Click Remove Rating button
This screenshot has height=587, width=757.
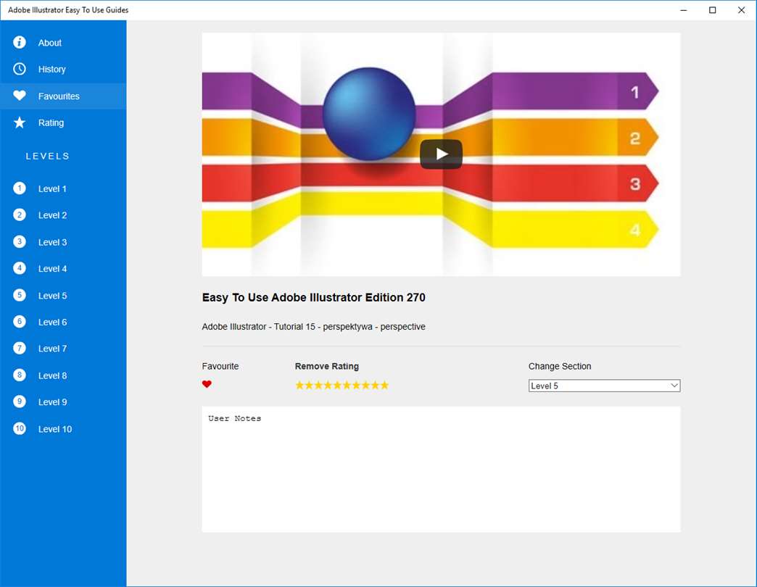click(x=327, y=366)
